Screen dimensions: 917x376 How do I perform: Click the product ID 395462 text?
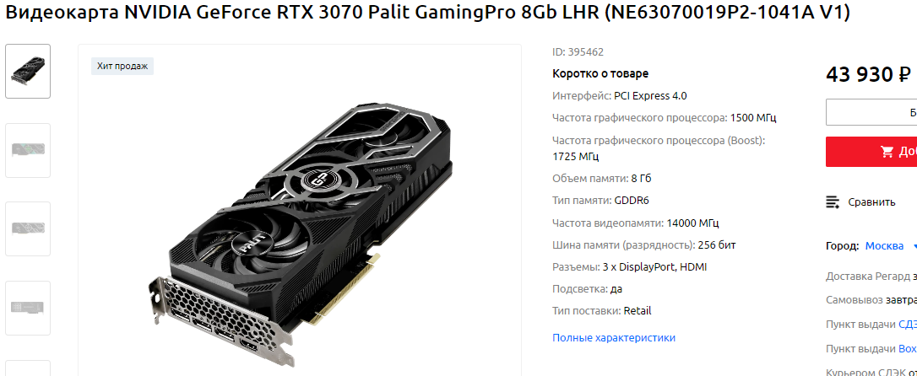coord(578,52)
